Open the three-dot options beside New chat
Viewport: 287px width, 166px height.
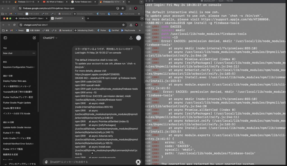(x=34, y=53)
